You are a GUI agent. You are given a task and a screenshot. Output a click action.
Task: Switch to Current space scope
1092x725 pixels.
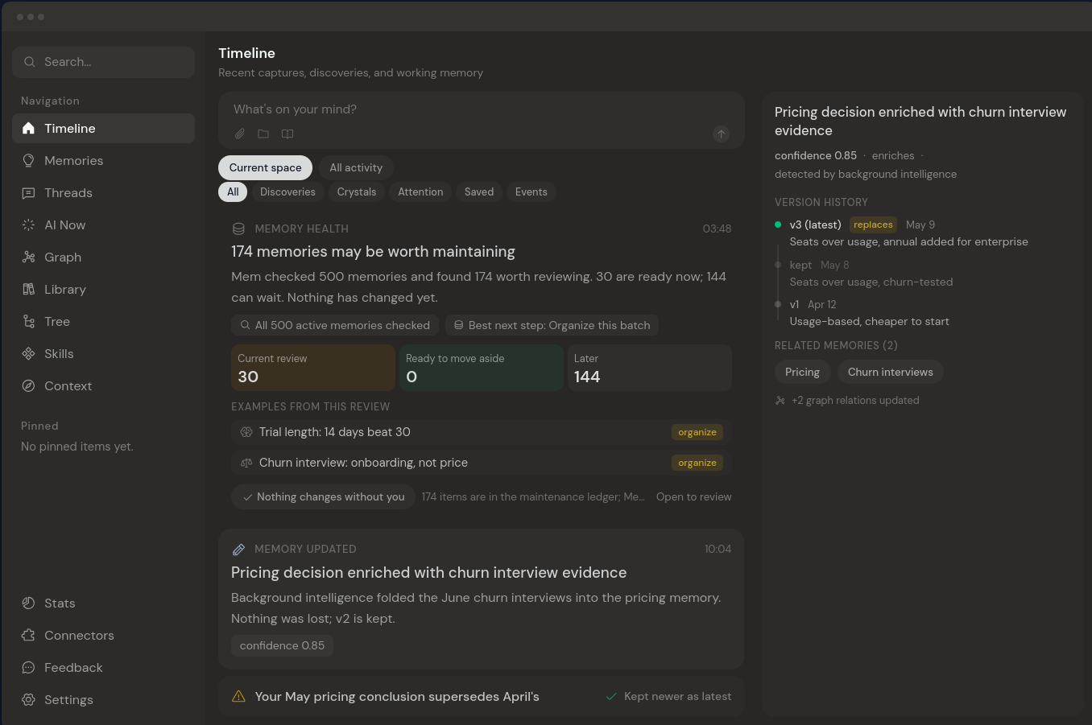[x=265, y=167]
